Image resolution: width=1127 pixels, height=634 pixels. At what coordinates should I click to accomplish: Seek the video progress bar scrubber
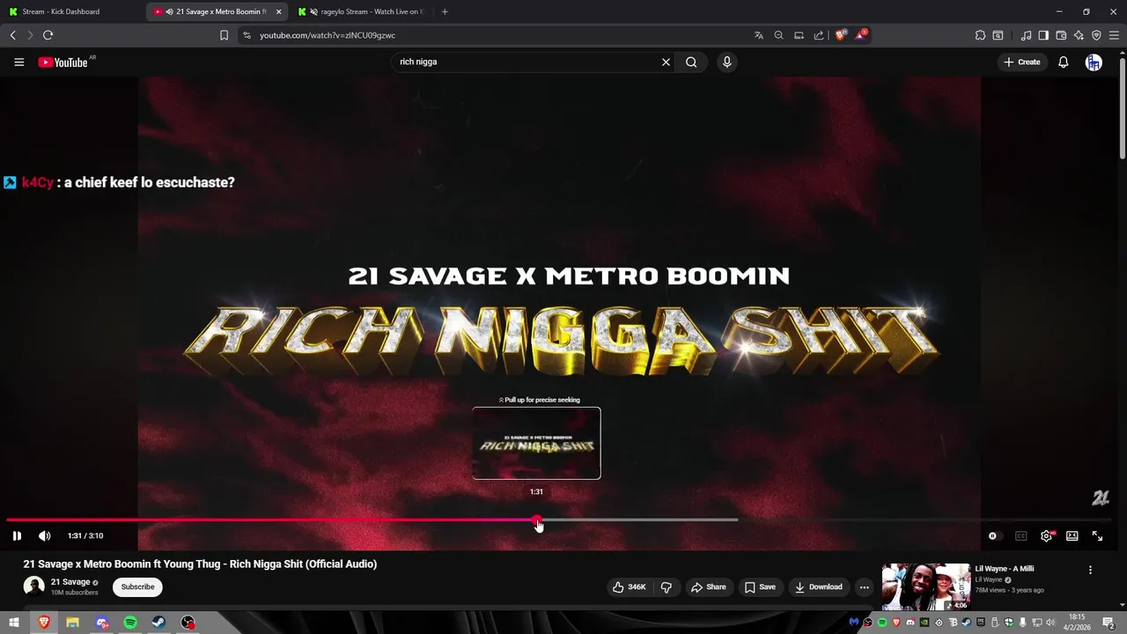pos(538,520)
